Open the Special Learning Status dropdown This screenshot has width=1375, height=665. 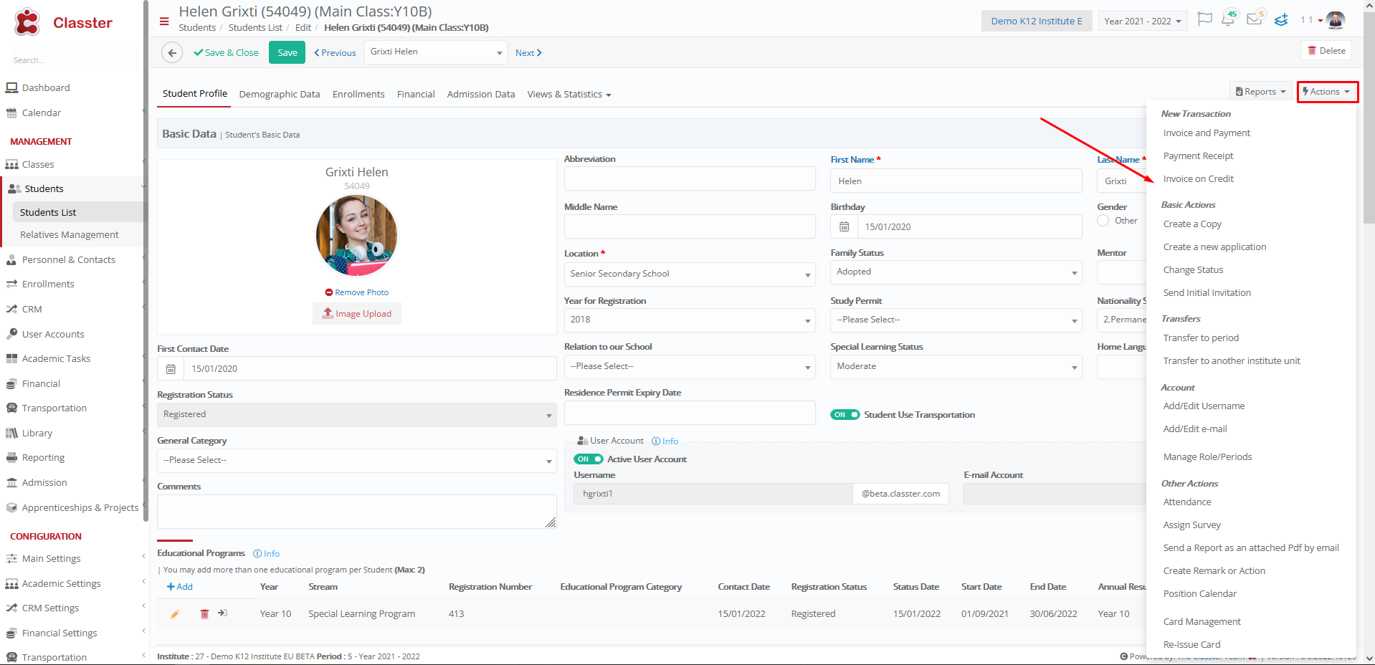coord(956,366)
